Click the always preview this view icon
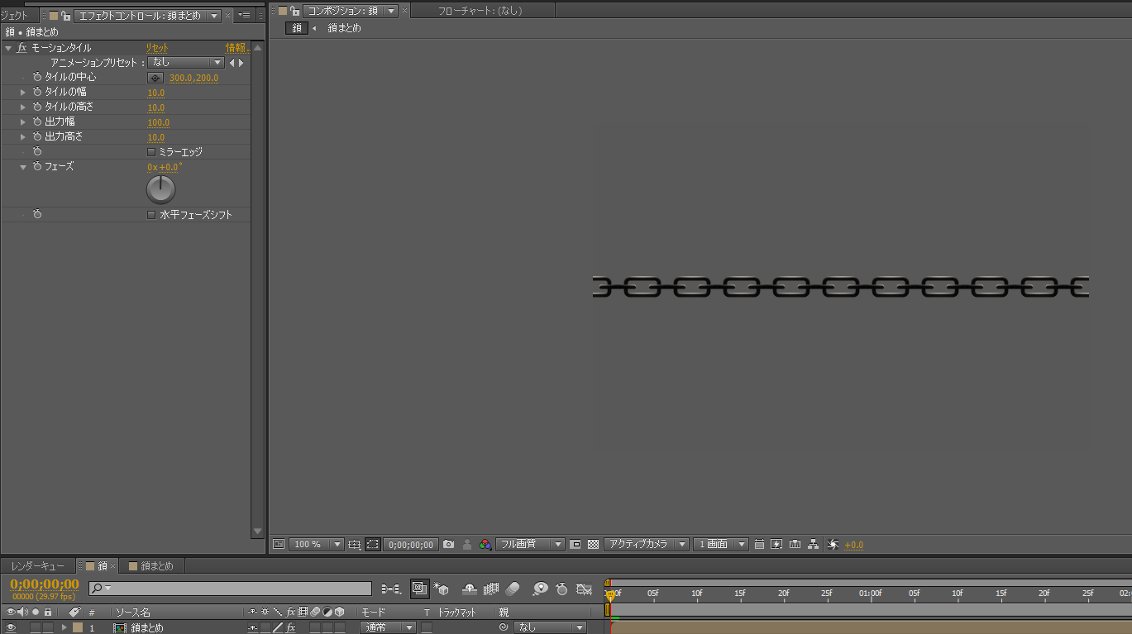This screenshot has height=634, width=1132. coord(279,544)
